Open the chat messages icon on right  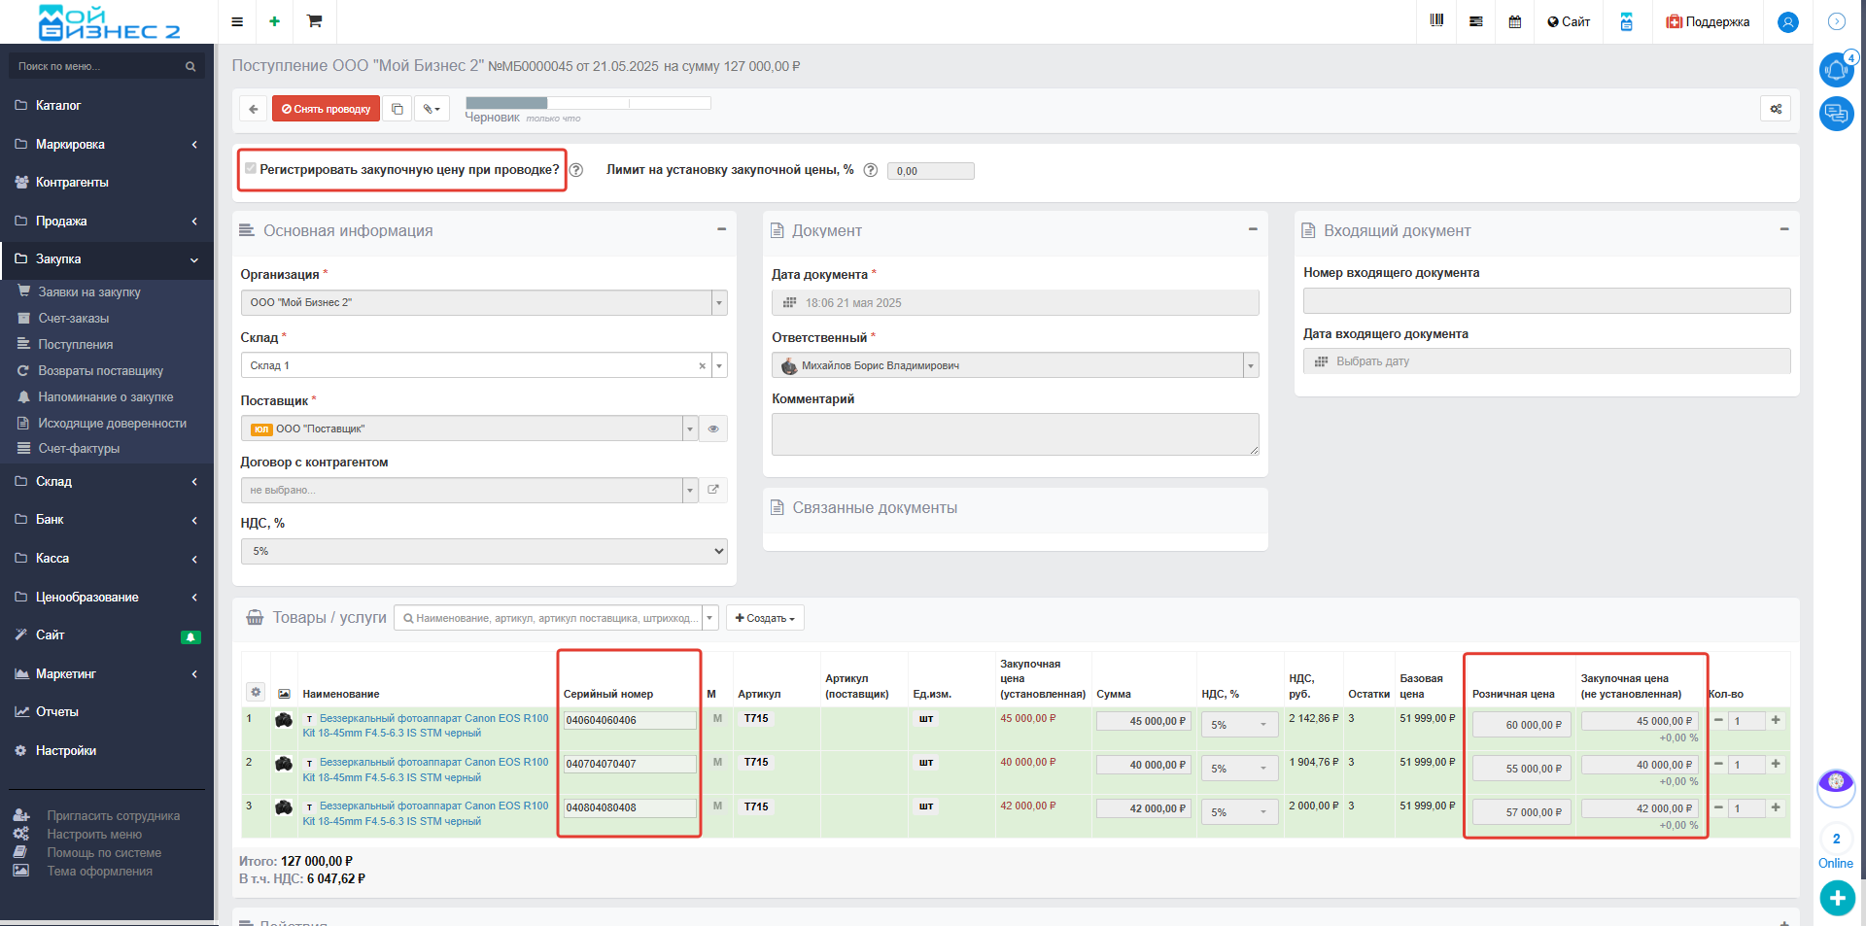[x=1837, y=114]
